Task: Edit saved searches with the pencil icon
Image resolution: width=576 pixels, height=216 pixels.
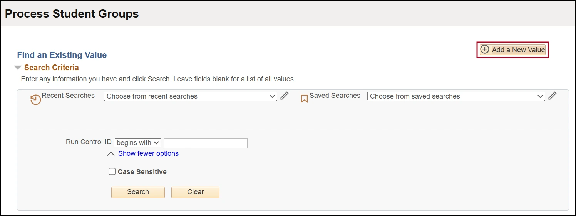Action: click(x=552, y=96)
